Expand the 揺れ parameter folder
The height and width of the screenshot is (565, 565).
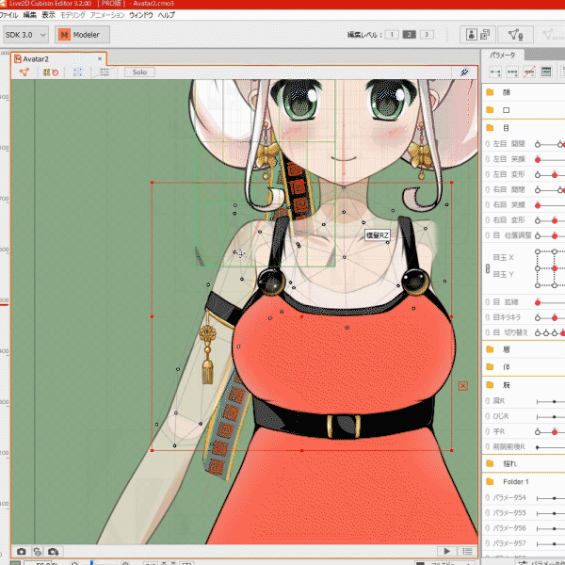(x=490, y=463)
